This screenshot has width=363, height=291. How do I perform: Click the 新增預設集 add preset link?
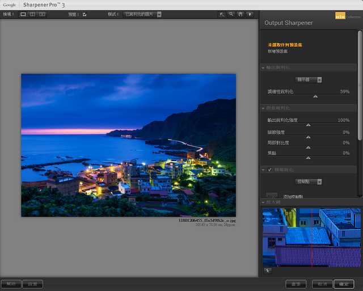click(278, 51)
